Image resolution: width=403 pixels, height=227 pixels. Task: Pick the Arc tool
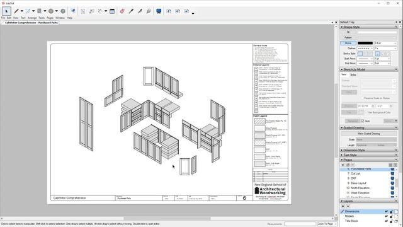click(28, 11)
